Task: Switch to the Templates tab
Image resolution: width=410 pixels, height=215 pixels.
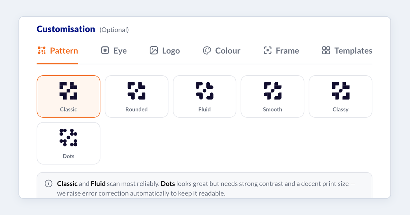Action: click(x=347, y=51)
